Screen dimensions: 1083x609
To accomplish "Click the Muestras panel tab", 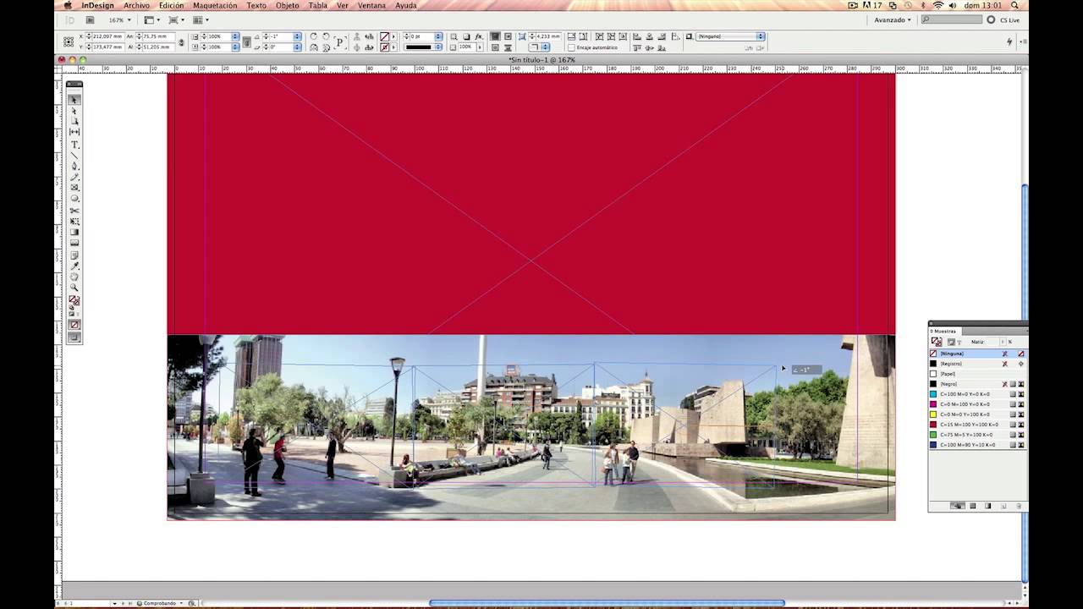I will [944, 331].
